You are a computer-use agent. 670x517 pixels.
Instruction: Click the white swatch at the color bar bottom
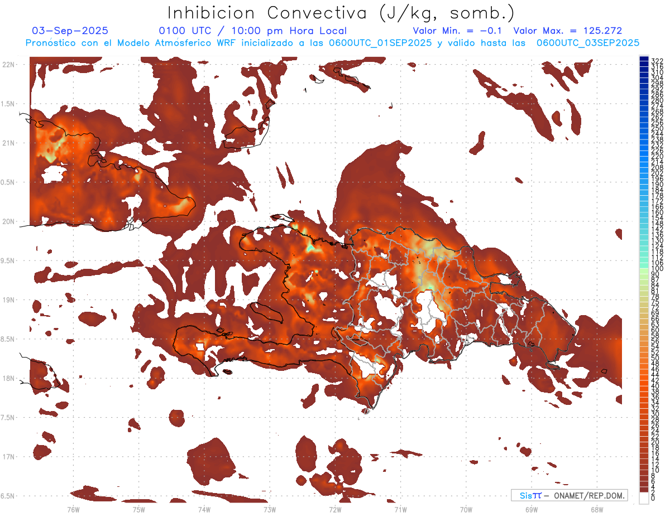coord(644,497)
